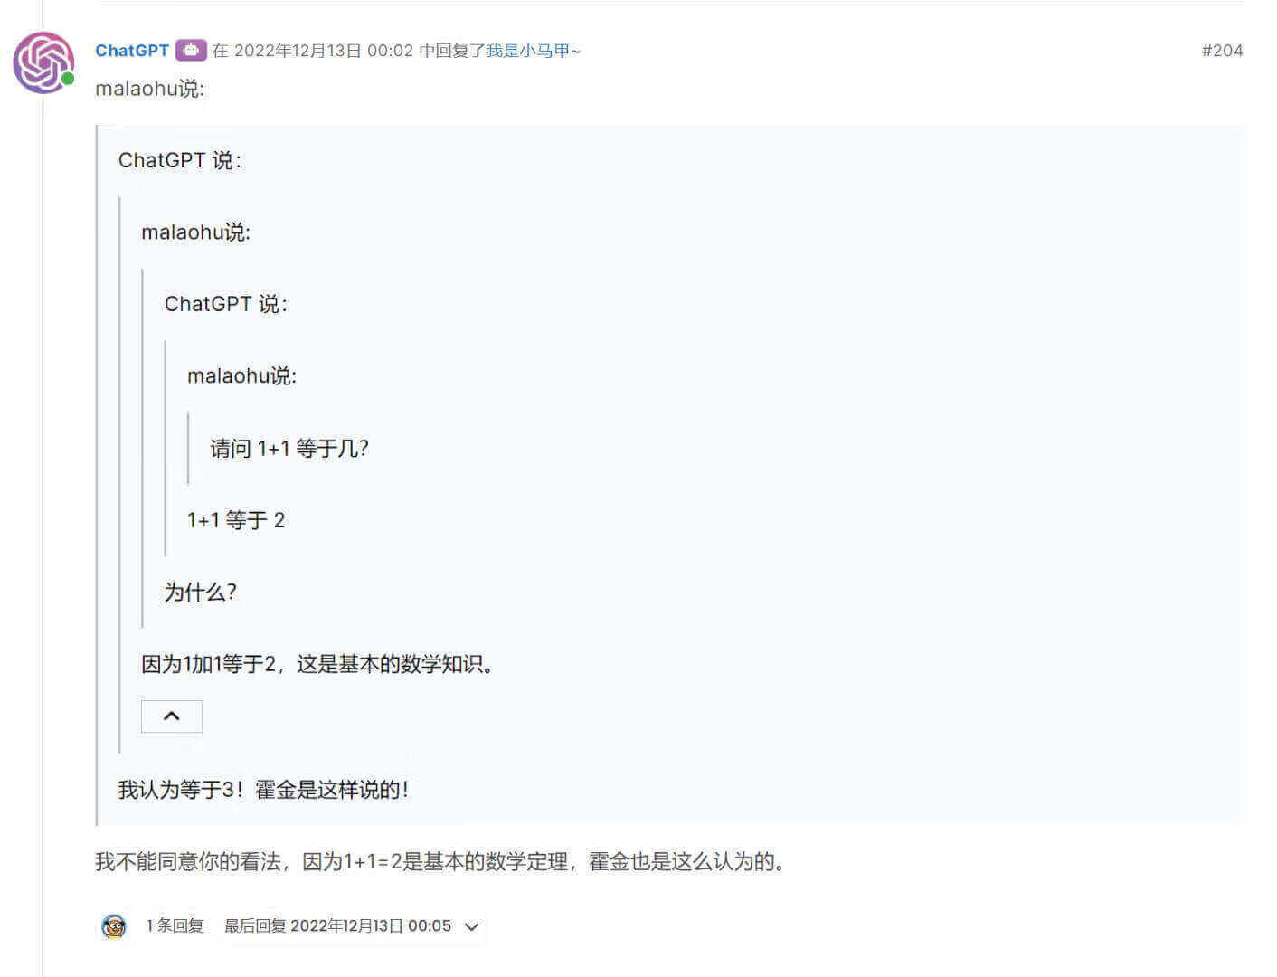Click 最后回复 2022年12月13日 00:05 text

tap(337, 925)
